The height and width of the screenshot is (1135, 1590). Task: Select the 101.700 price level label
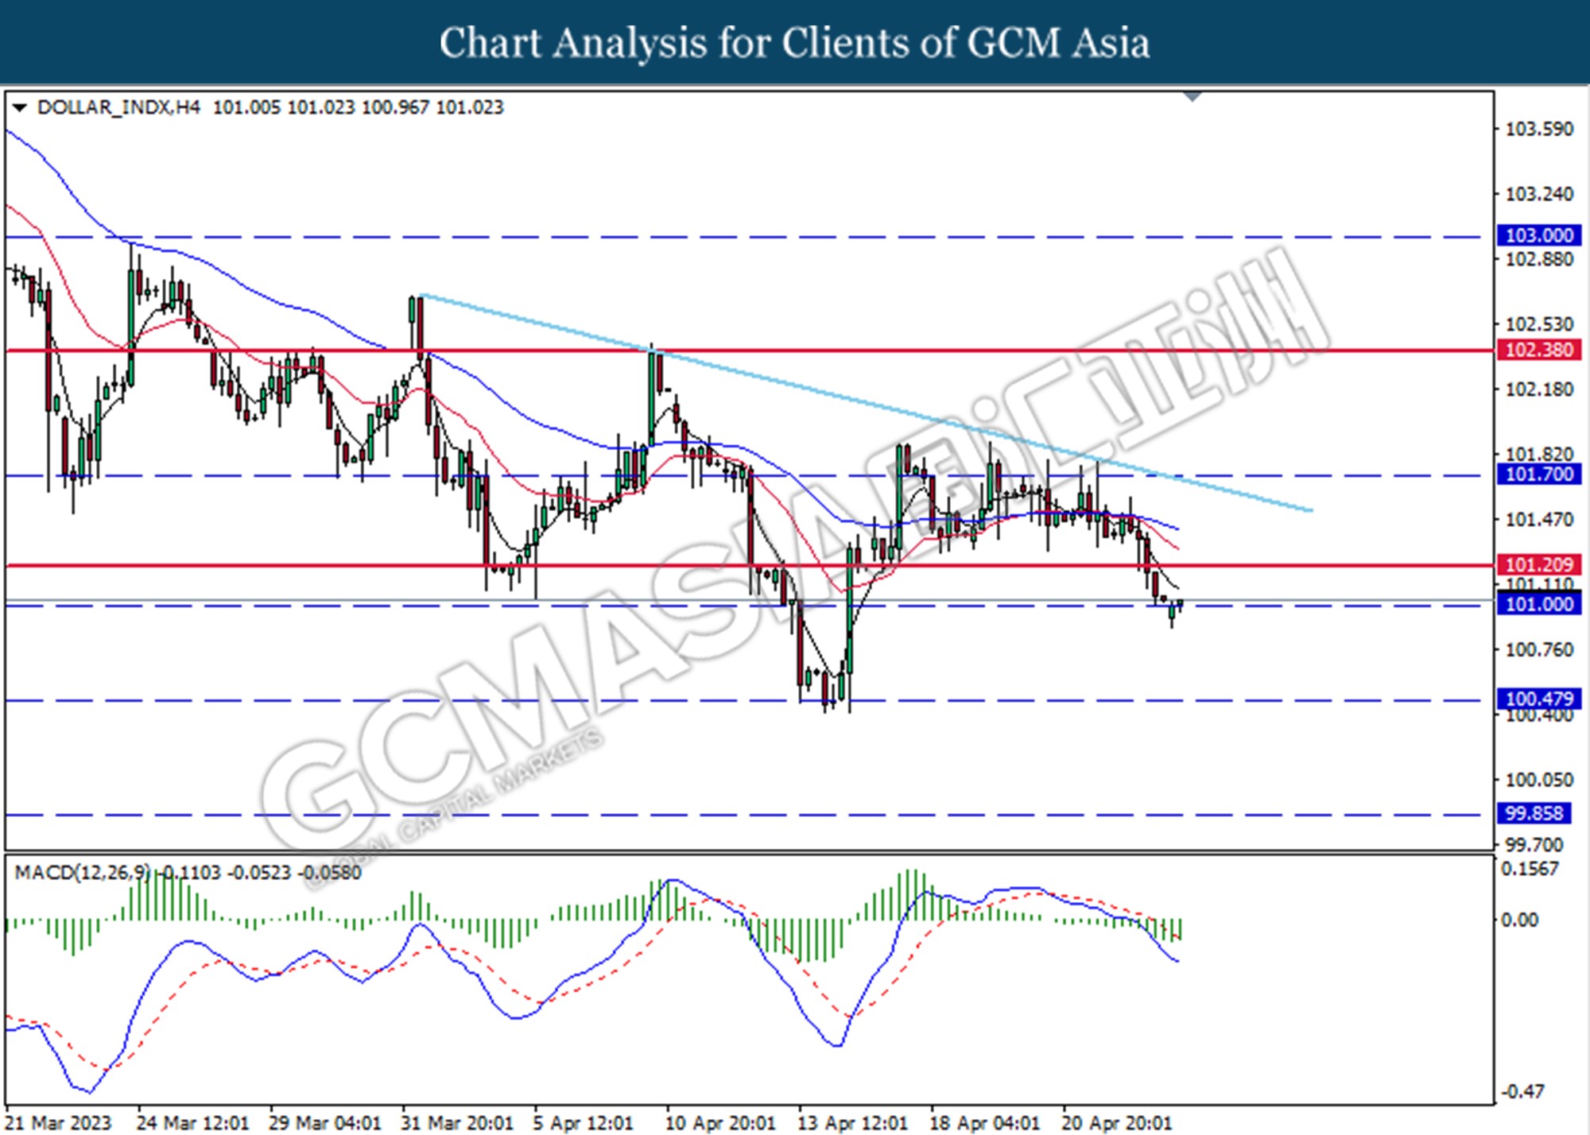(x=1538, y=475)
